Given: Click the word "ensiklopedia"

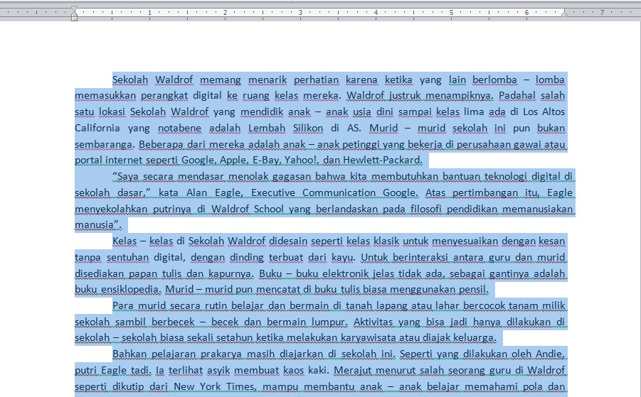Looking at the screenshot, I should 131,289.
